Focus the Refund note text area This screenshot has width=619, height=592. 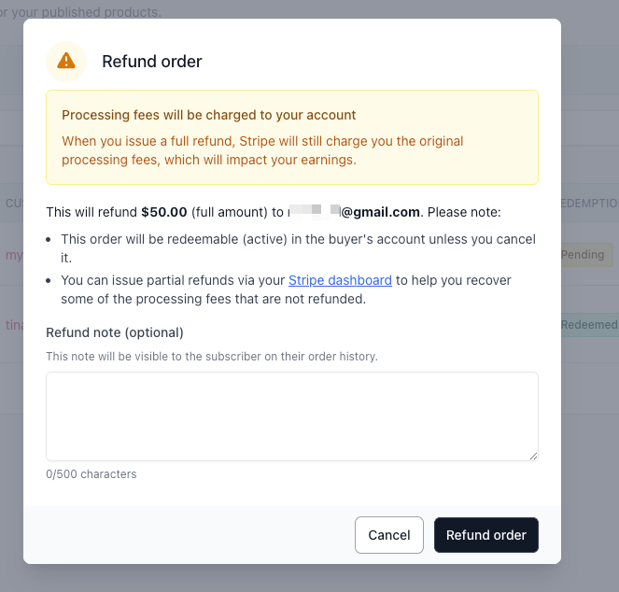coord(291,416)
